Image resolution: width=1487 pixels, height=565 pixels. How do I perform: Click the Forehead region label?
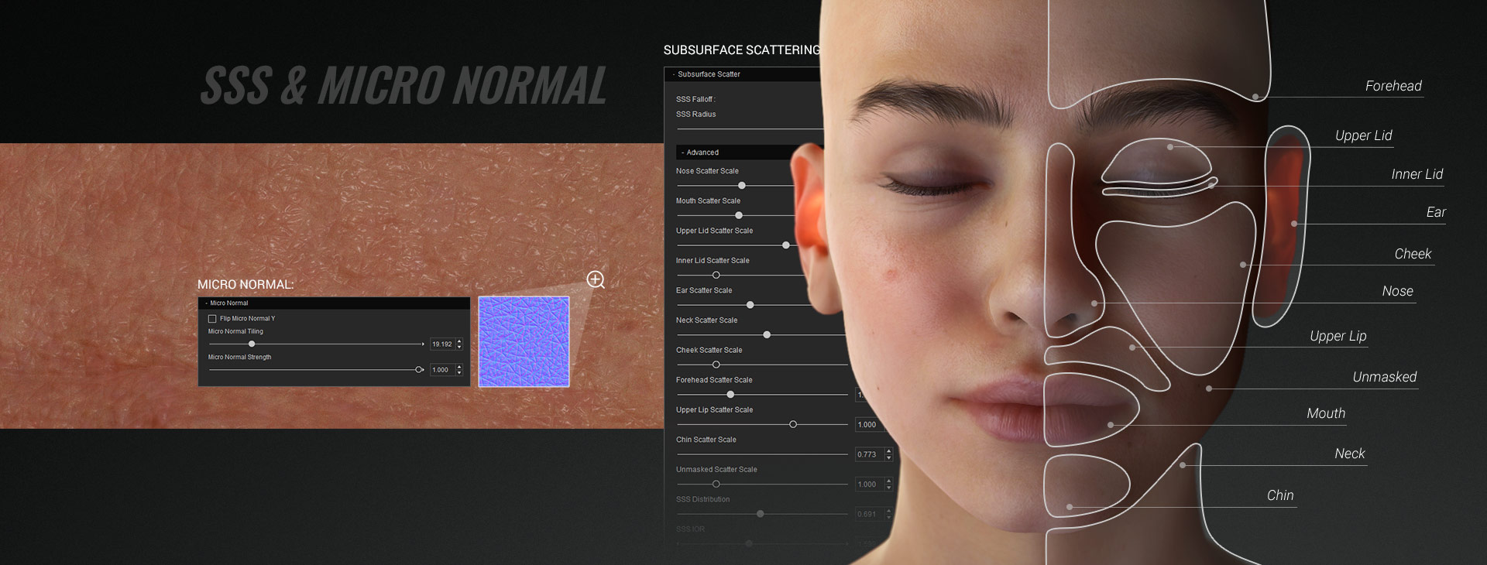1393,86
